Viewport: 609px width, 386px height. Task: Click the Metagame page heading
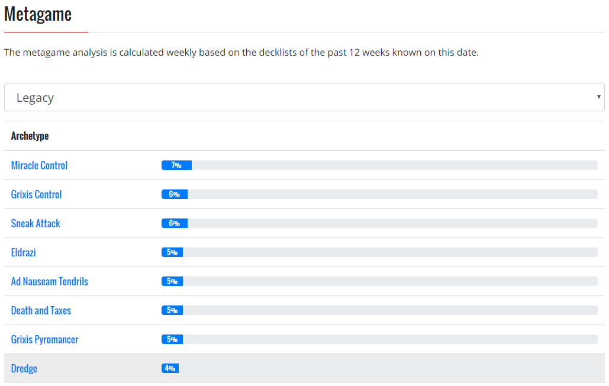point(38,14)
